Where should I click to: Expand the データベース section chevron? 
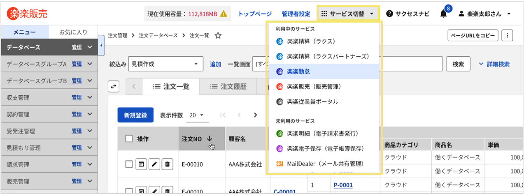[x=90, y=47]
